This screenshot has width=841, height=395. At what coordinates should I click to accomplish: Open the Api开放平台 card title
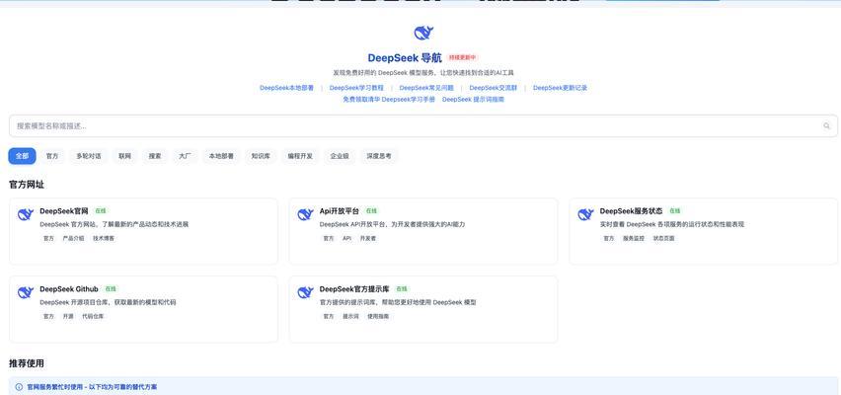340,211
